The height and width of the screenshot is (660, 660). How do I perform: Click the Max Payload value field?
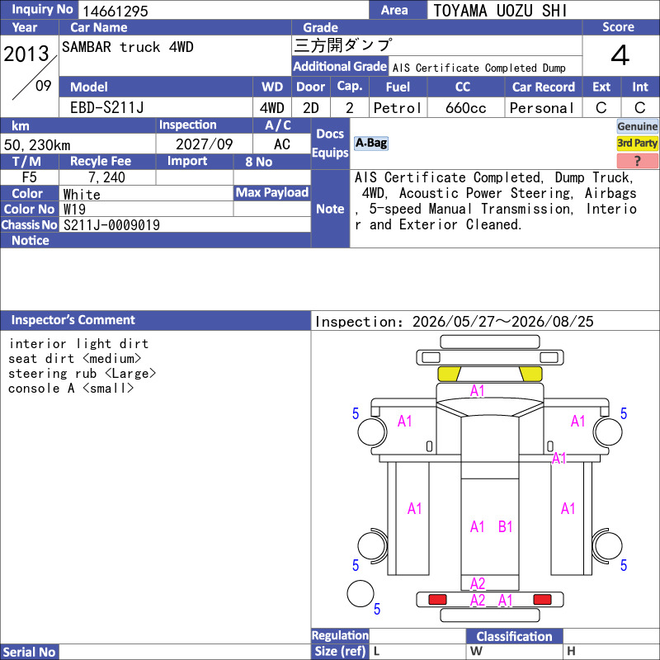[272, 209]
